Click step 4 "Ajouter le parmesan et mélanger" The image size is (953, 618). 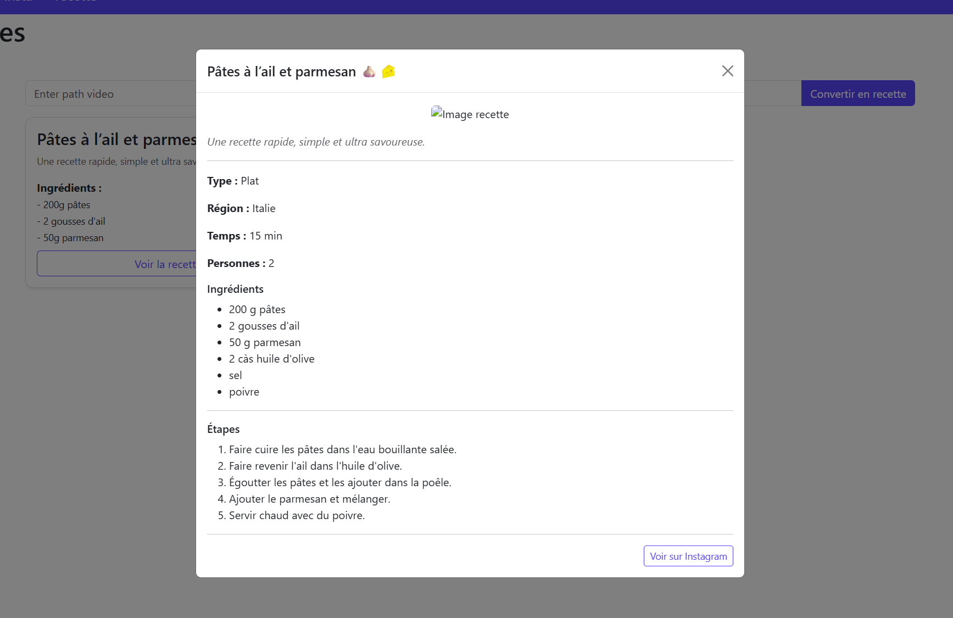(309, 499)
